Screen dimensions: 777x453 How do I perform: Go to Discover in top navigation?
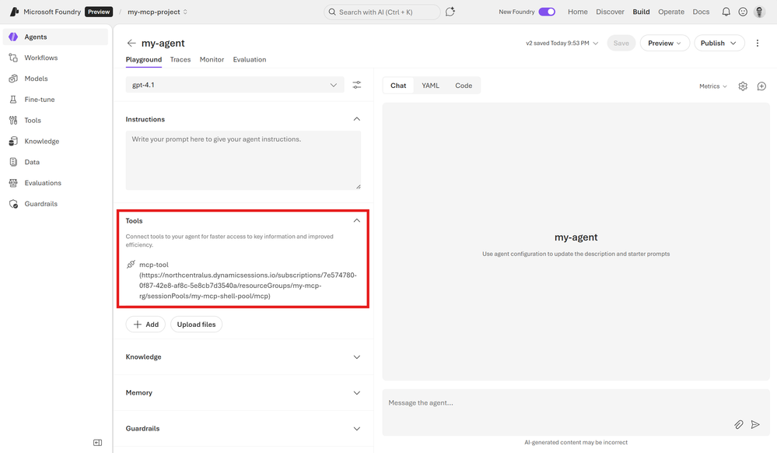610,12
